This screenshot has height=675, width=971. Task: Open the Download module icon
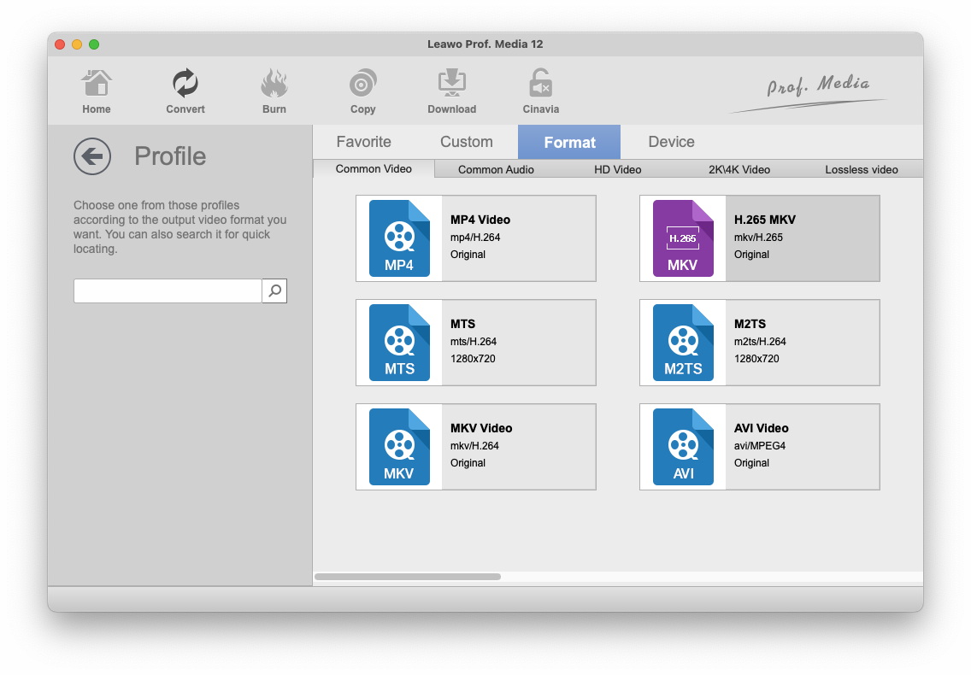451,85
